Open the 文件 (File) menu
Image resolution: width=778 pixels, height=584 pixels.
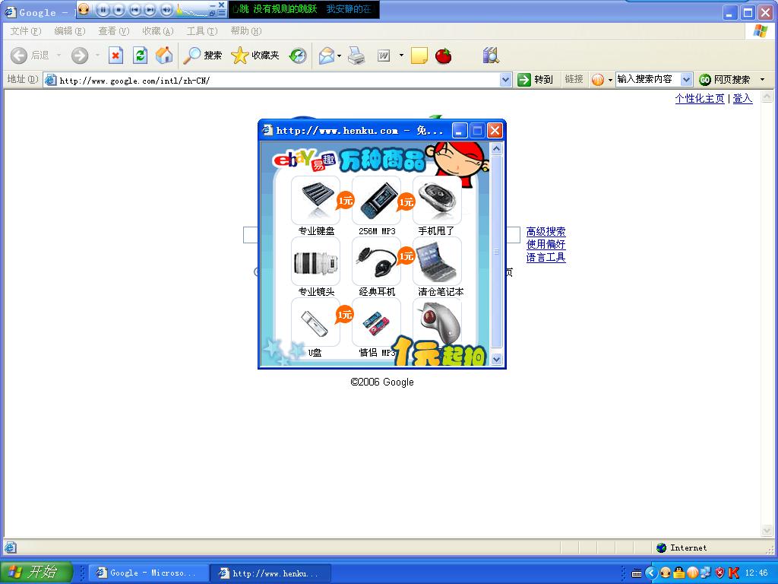click(x=25, y=30)
